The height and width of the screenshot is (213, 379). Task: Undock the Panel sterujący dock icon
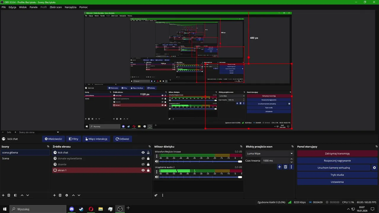376,146
